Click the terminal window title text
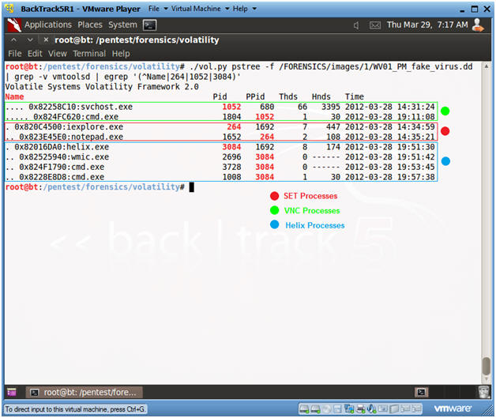The height and width of the screenshot is (418, 496). coord(137,40)
